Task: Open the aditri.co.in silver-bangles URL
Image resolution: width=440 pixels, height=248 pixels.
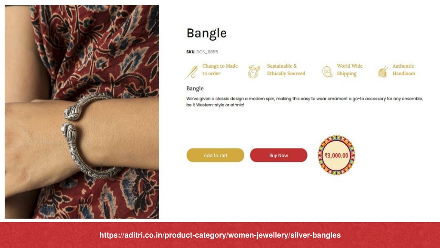Action: (220, 235)
